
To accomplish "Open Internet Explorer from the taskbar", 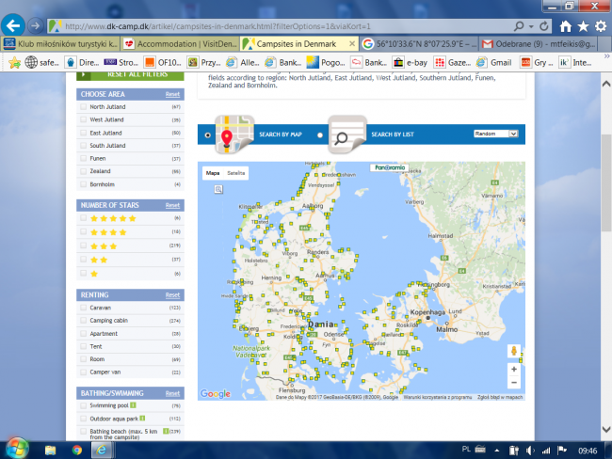I will (102, 449).
